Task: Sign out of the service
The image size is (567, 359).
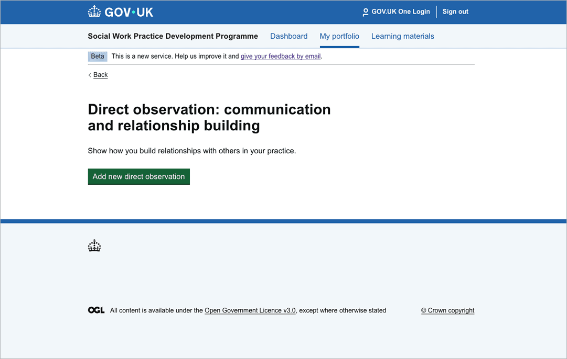Action: point(455,12)
